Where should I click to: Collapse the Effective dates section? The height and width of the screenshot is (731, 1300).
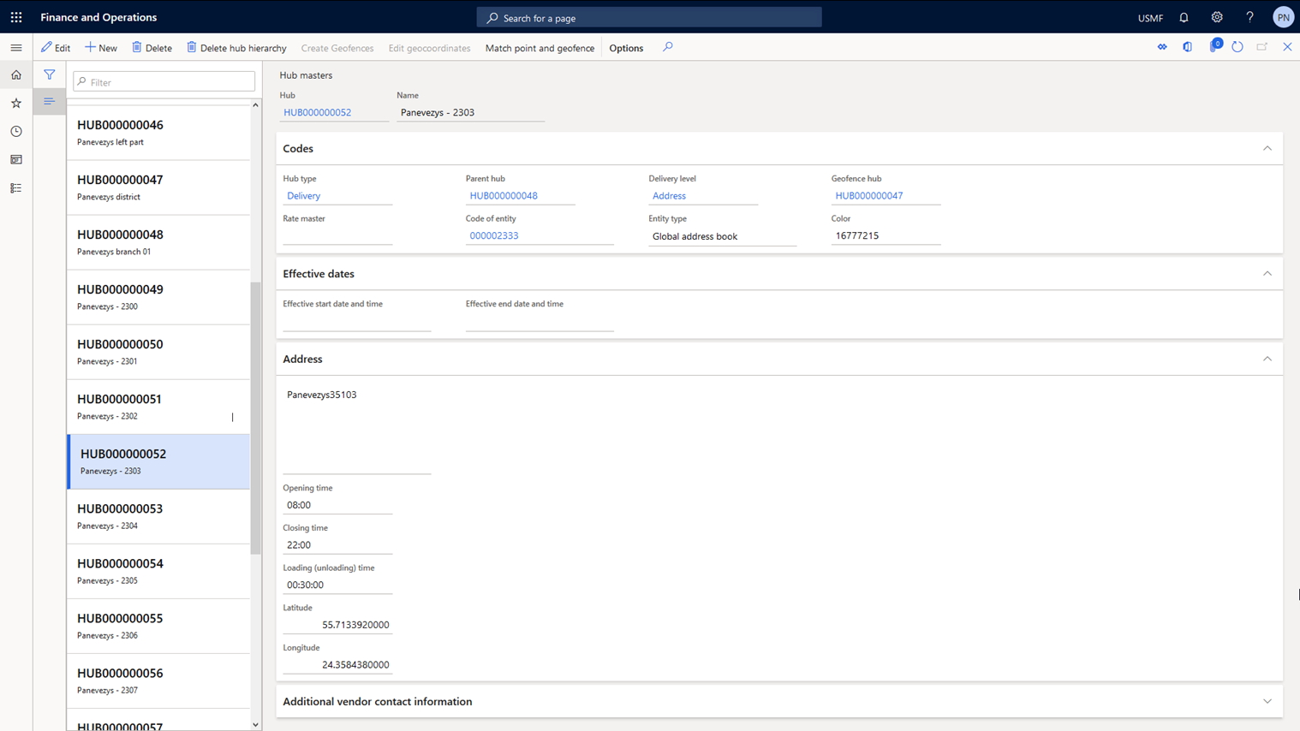pyautogui.click(x=1267, y=274)
